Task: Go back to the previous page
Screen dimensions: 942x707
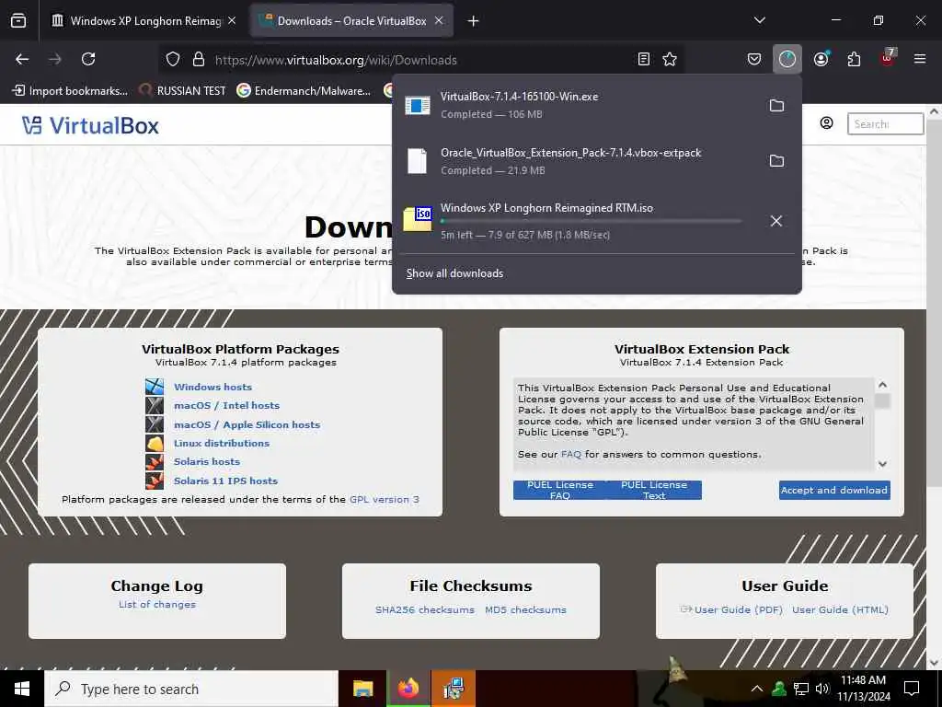Action: [x=22, y=59]
